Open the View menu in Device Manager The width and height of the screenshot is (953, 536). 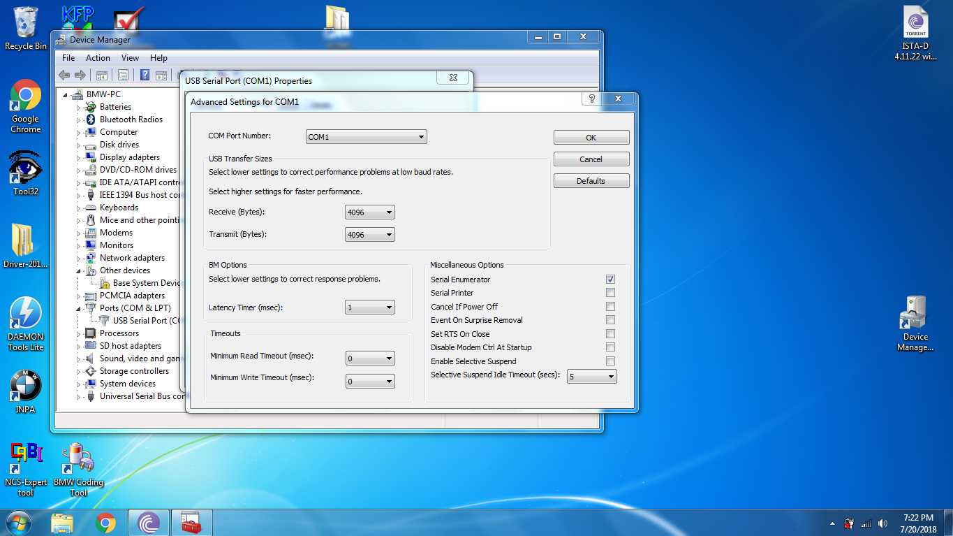click(x=130, y=58)
